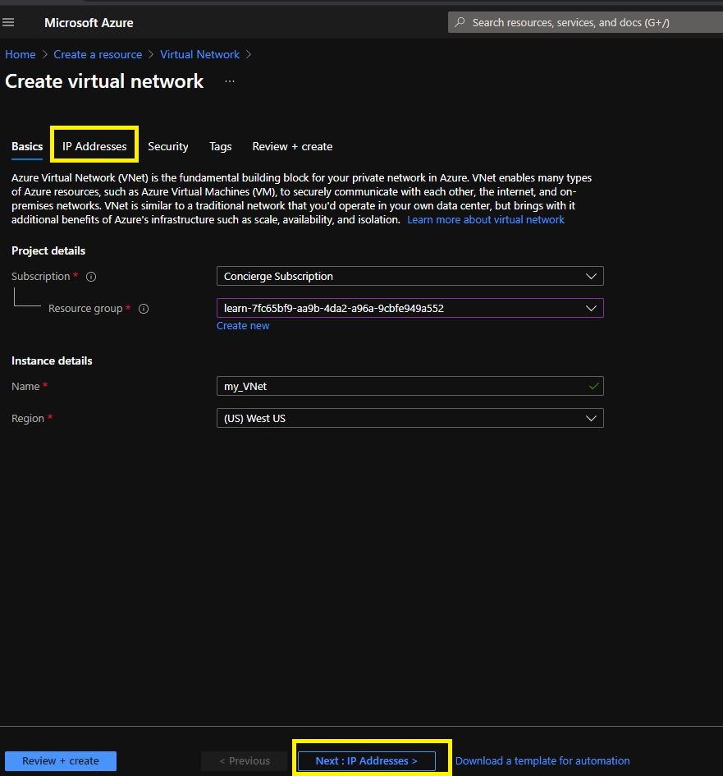Open Virtual Network breadcrumb
Screen dimensions: 723x776
pos(199,54)
